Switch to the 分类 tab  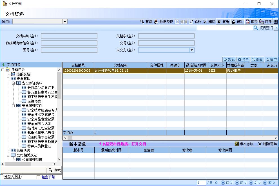point(7,177)
